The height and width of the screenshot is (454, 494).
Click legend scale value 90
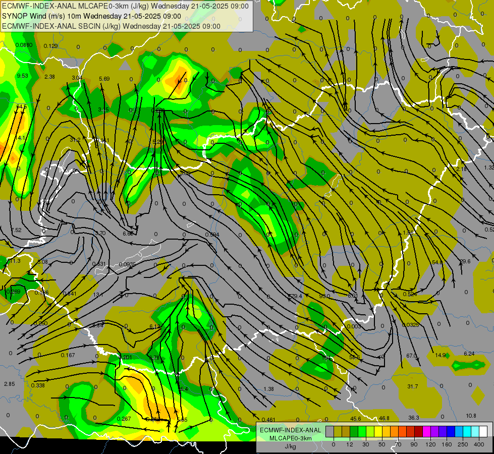[414, 444]
